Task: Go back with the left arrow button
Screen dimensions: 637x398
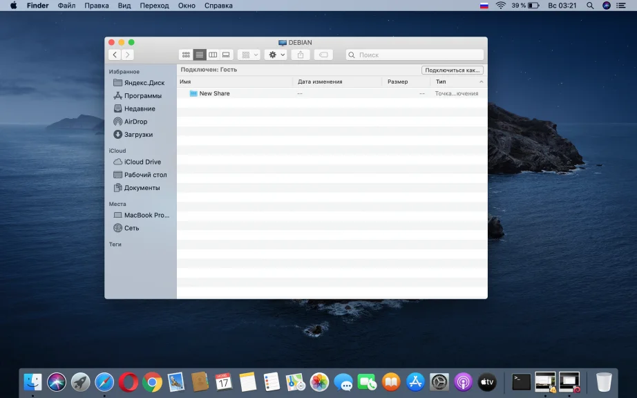Action: pyautogui.click(x=115, y=55)
